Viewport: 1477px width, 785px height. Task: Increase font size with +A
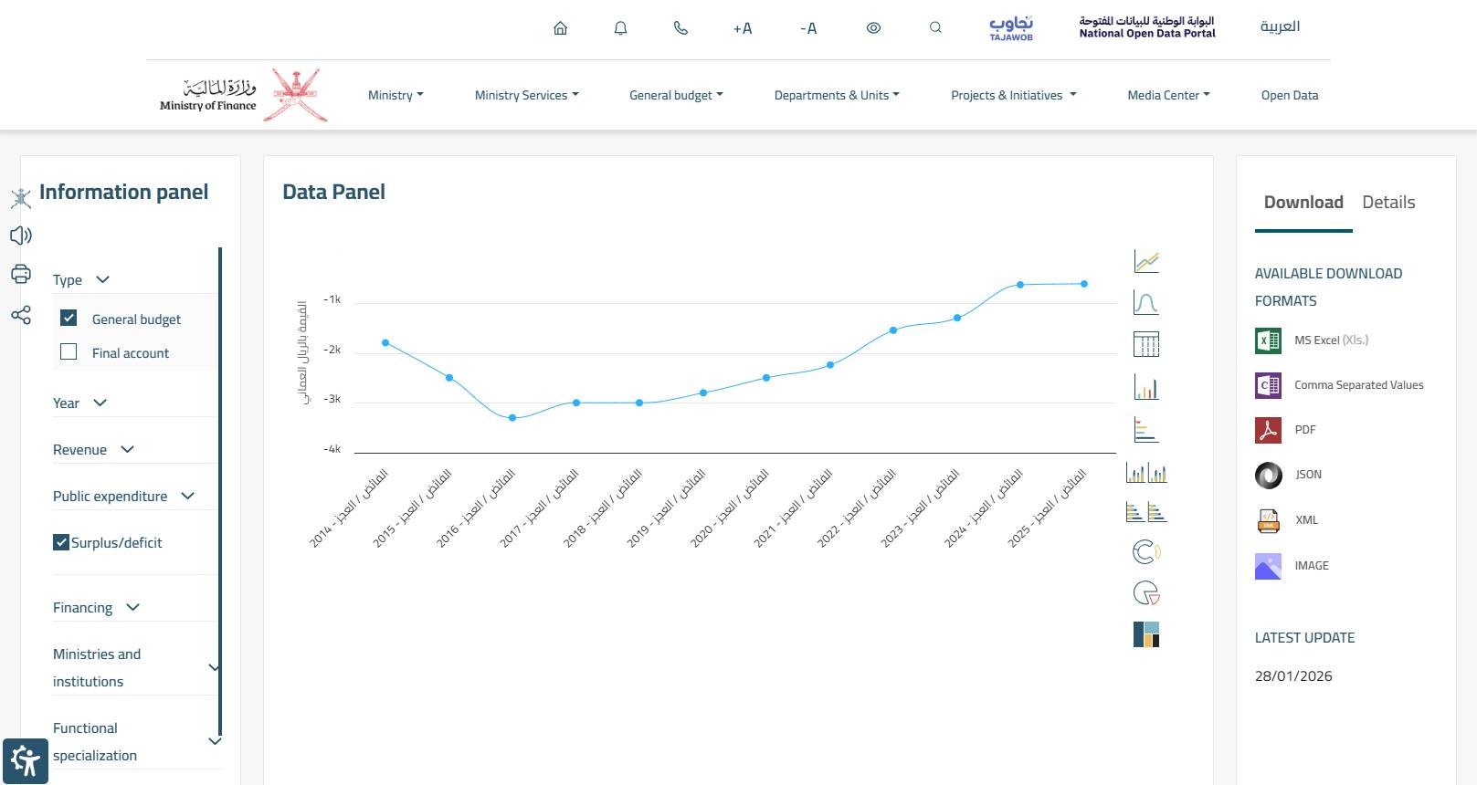[743, 28]
